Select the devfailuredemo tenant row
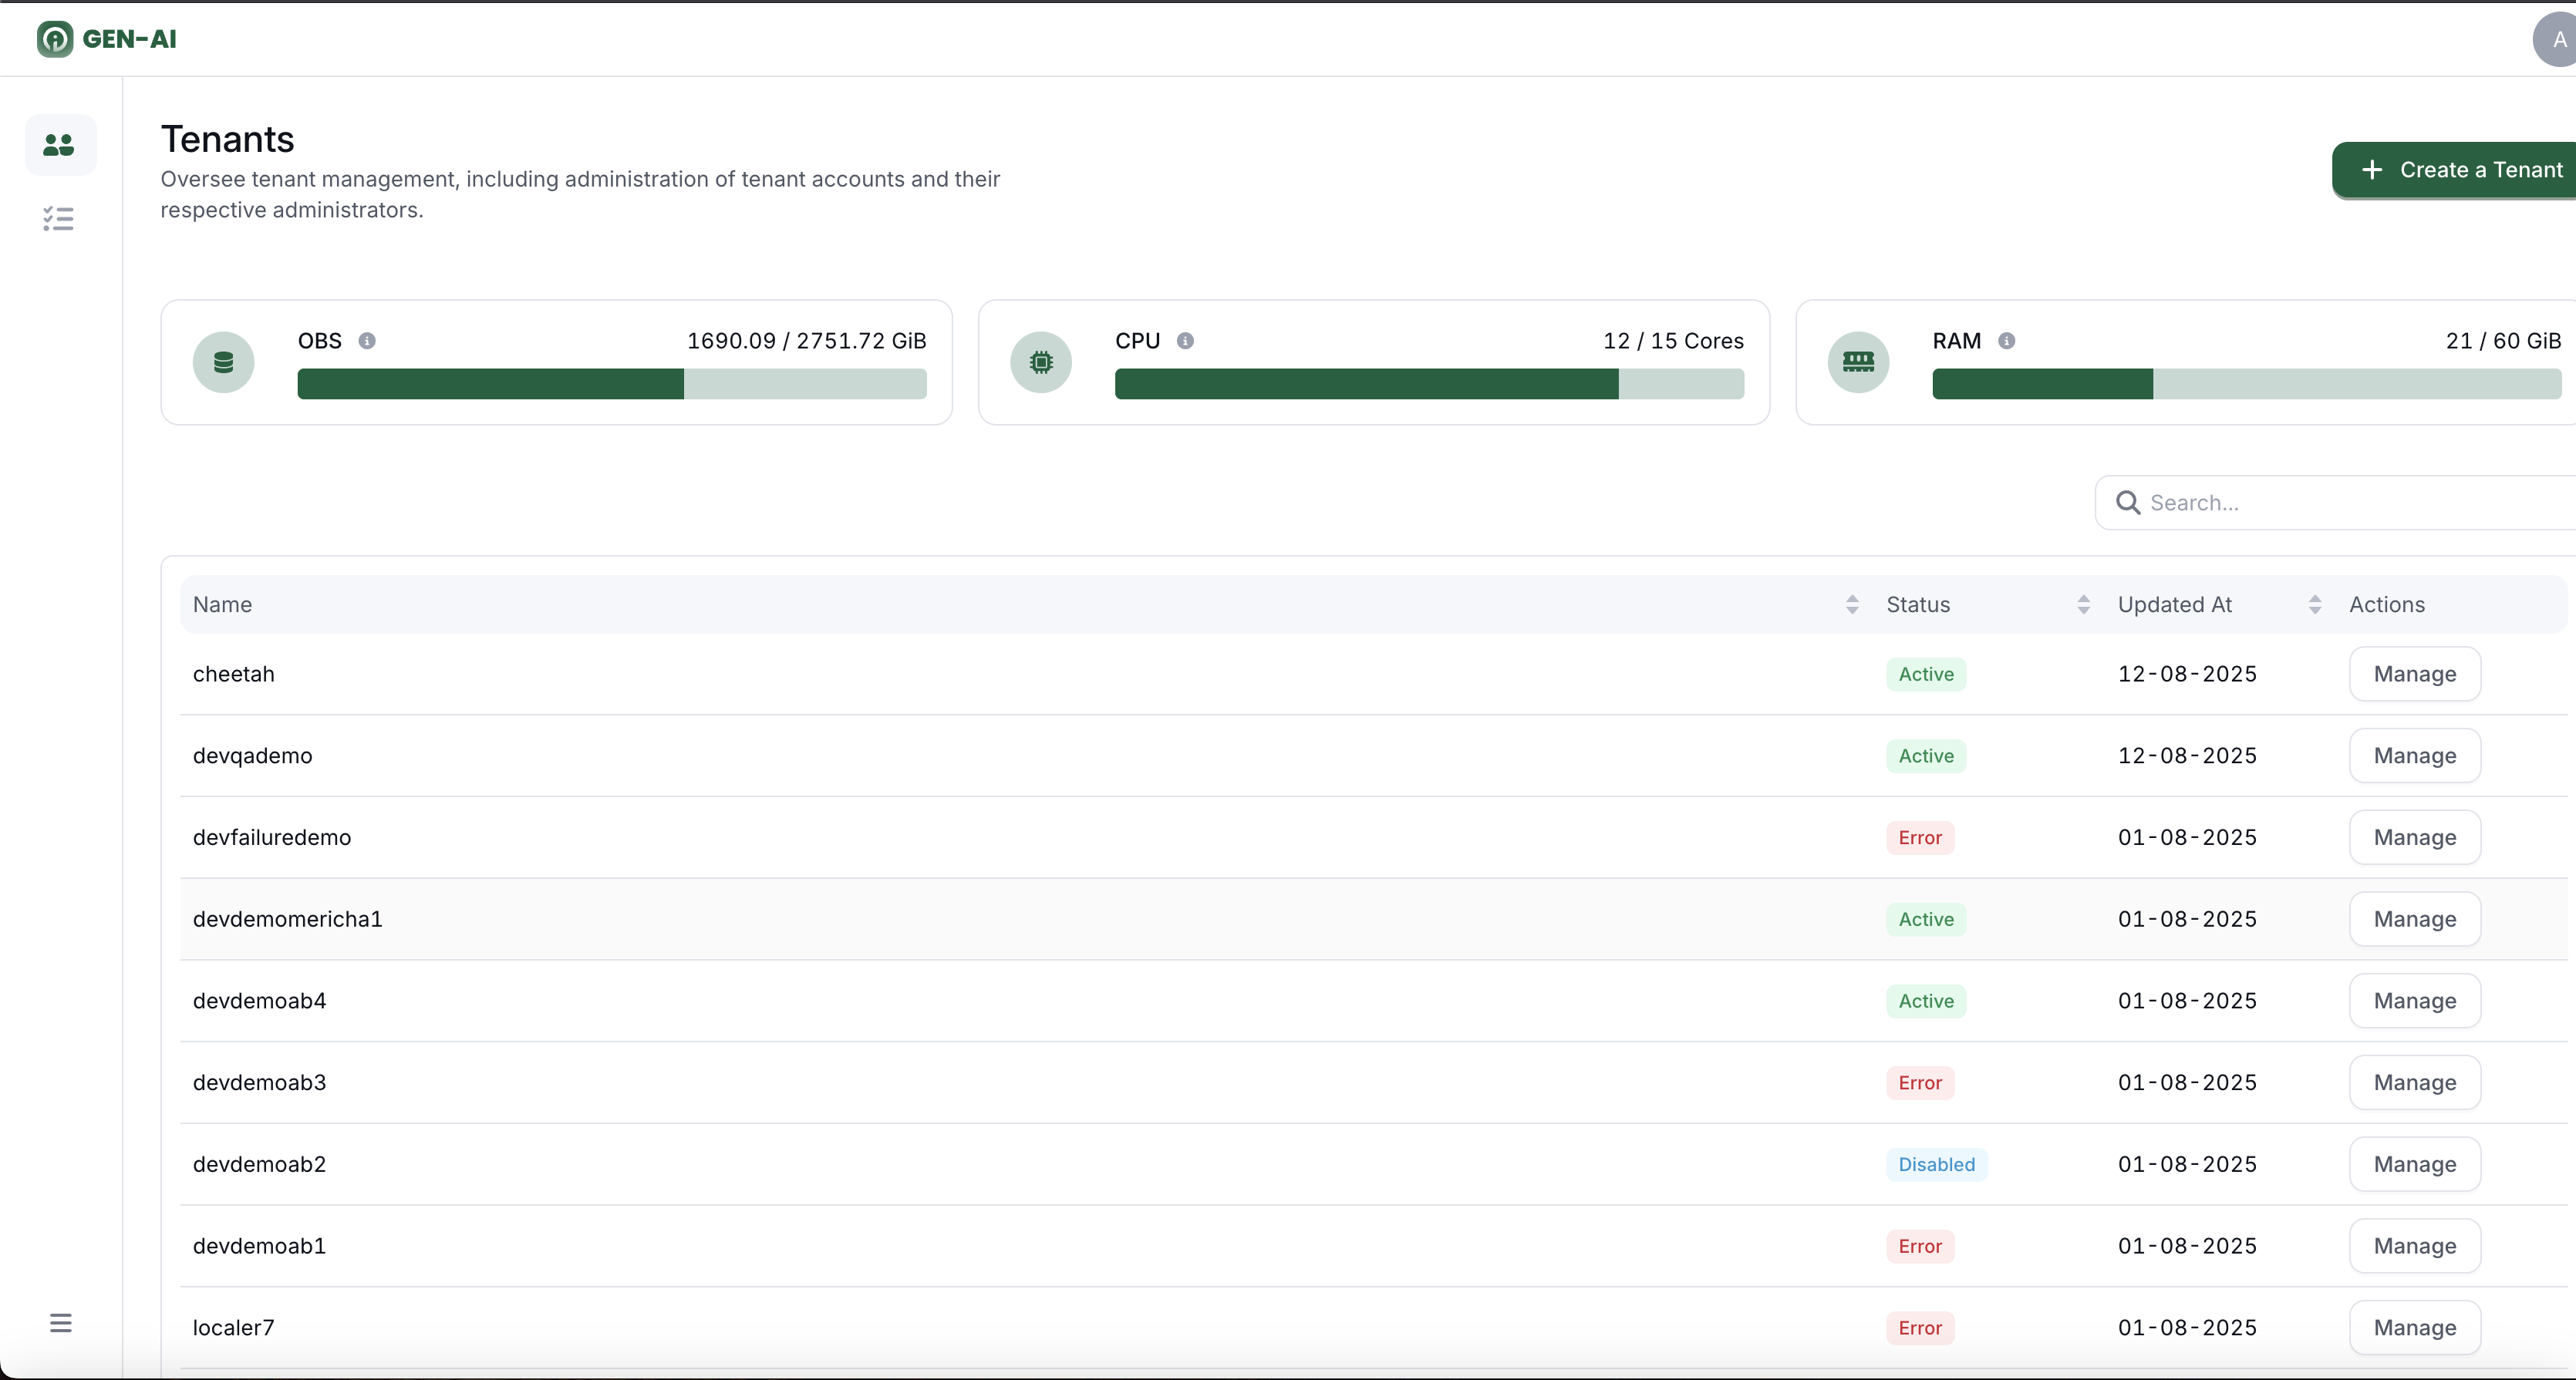This screenshot has height=1380, width=2576. pos(272,837)
